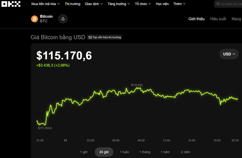The height and width of the screenshot is (158, 242).
Task: Switch to the Hiệu suất tab
Action: [x=217, y=19]
